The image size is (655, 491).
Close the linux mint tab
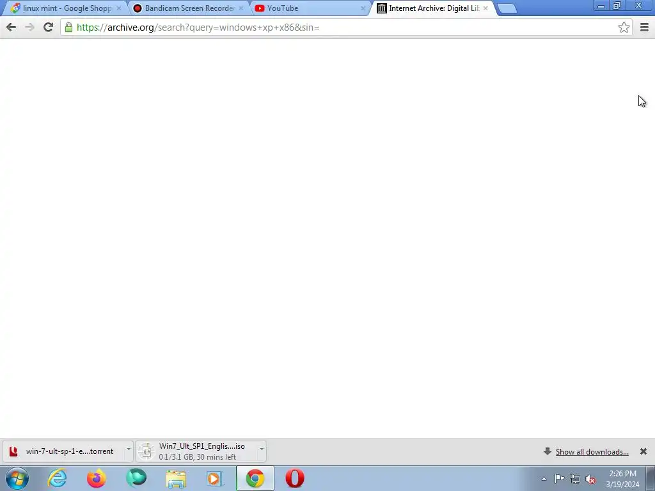pyautogui.click(x=119, y=8)
